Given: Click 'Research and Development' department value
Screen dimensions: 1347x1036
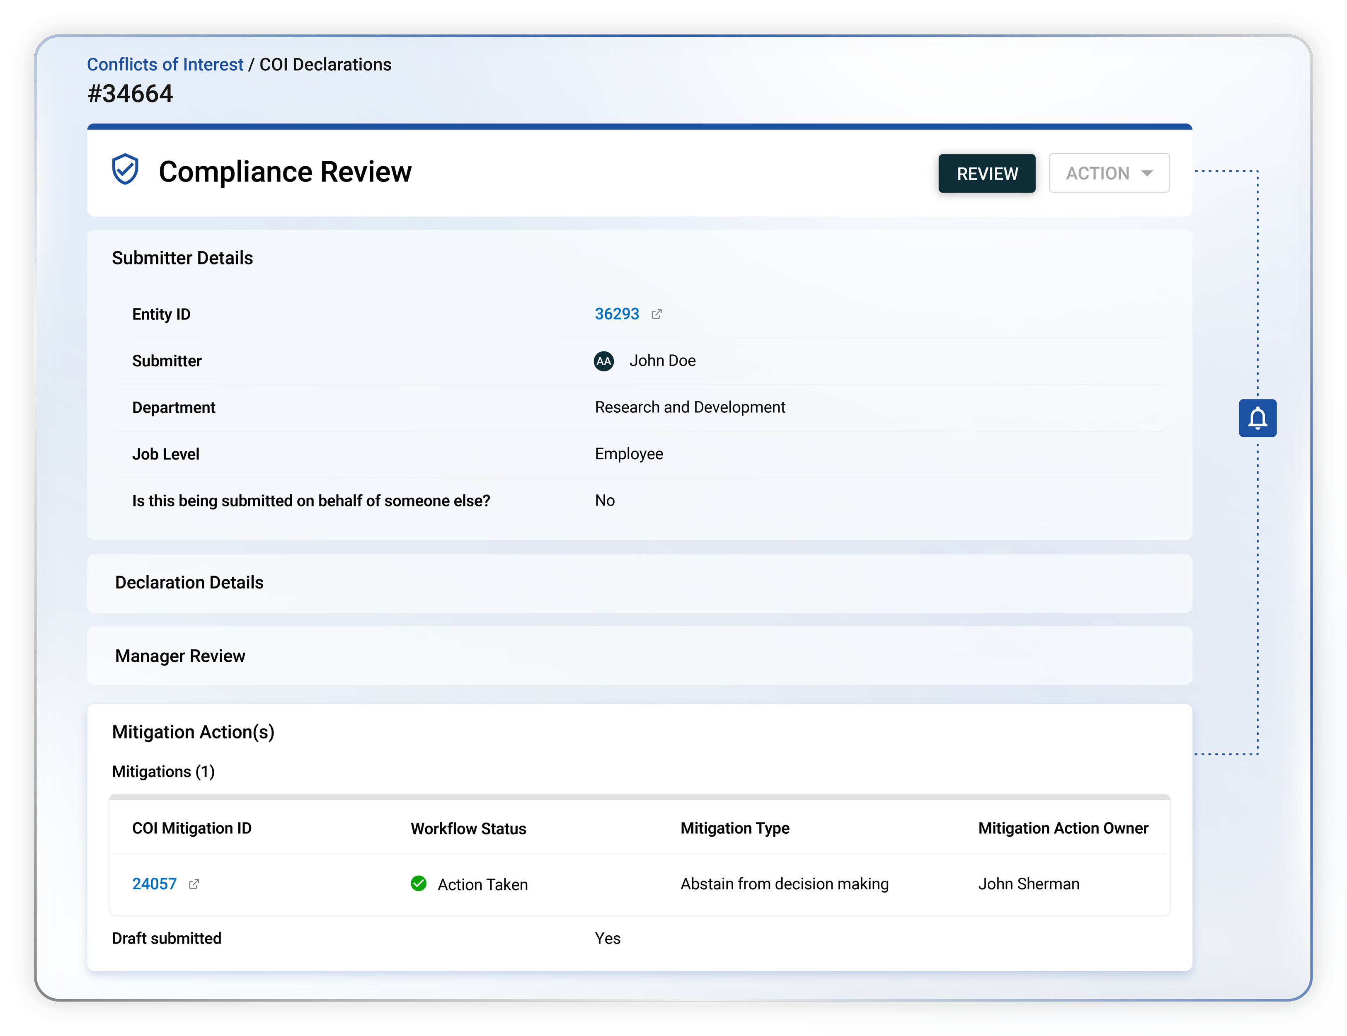Looking at the screenshot, I should [x=690, y=407].
